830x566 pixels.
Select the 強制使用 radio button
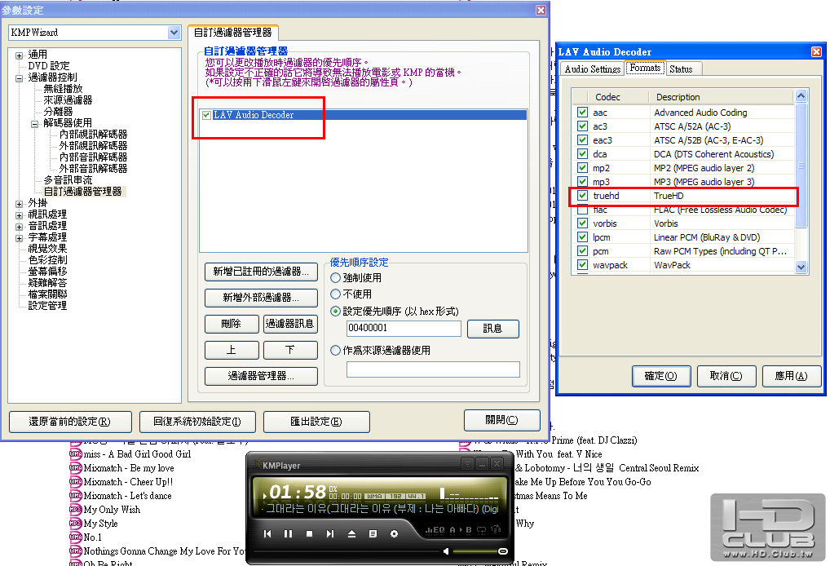tap(335, 277)
